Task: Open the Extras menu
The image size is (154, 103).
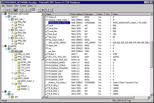Action: coord(30,6)
